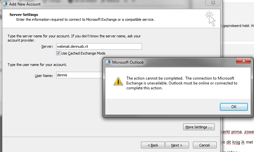Click the yellow warning triangle icon
The image size is (254, 152).
(x=117, y=81)
